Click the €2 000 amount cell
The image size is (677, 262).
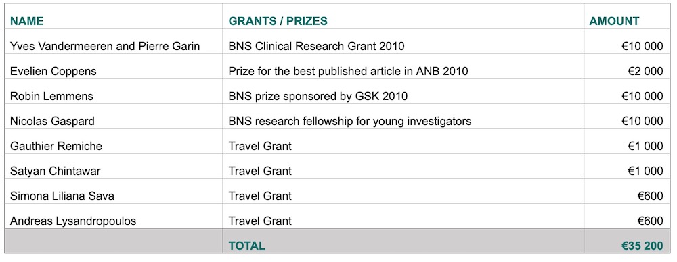pos(628,66)
